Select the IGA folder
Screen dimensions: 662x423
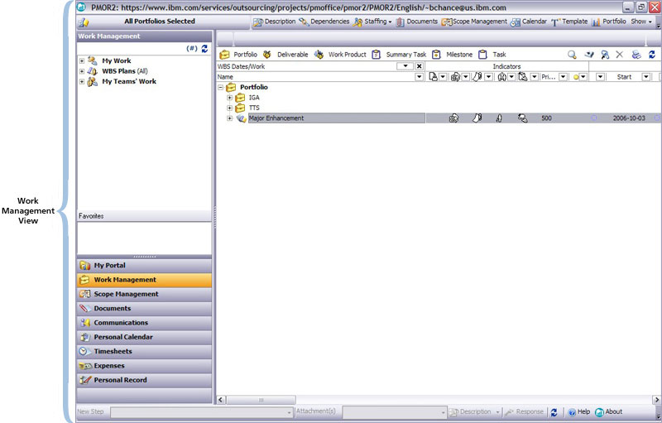pos(254,98)
